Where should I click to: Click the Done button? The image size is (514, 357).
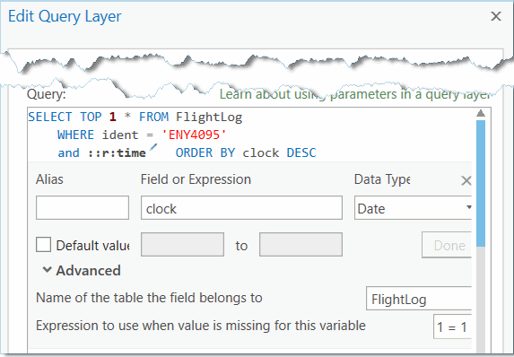pos(447,245)
